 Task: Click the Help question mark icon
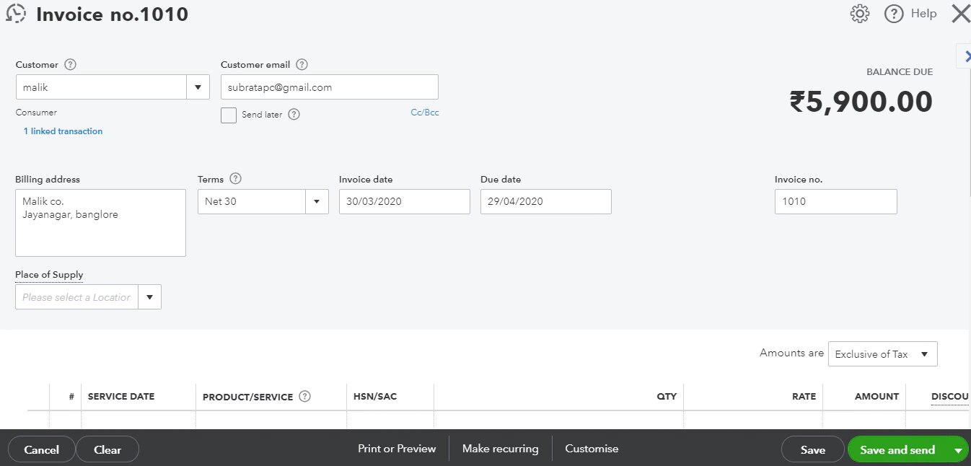(x=894, y=14)
